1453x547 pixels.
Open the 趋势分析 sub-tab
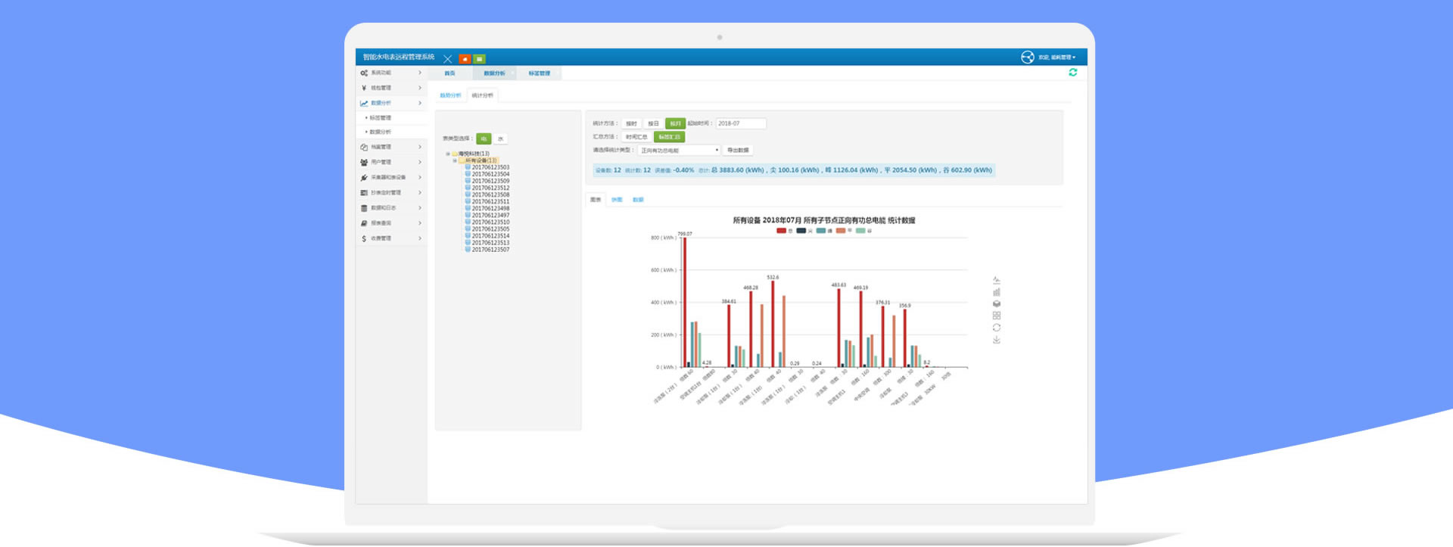point(450,95)
